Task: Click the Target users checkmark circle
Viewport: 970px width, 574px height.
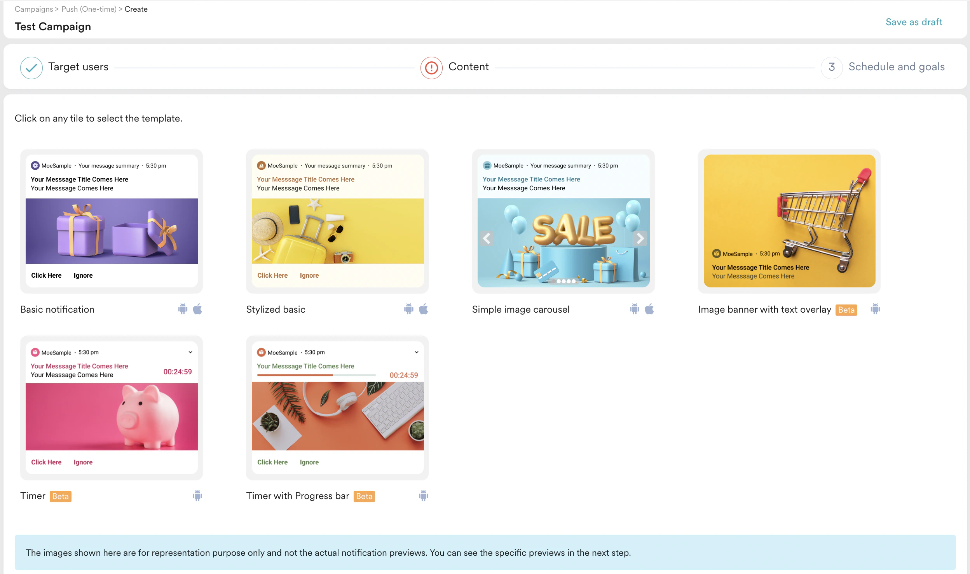Action: 31,68
